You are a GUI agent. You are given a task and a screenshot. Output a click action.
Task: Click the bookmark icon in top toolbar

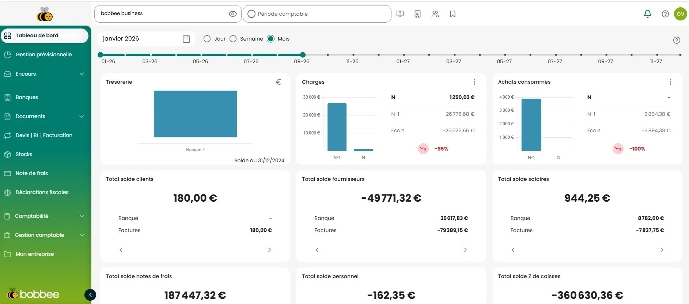pyautogui.click(x=453, y=14)
